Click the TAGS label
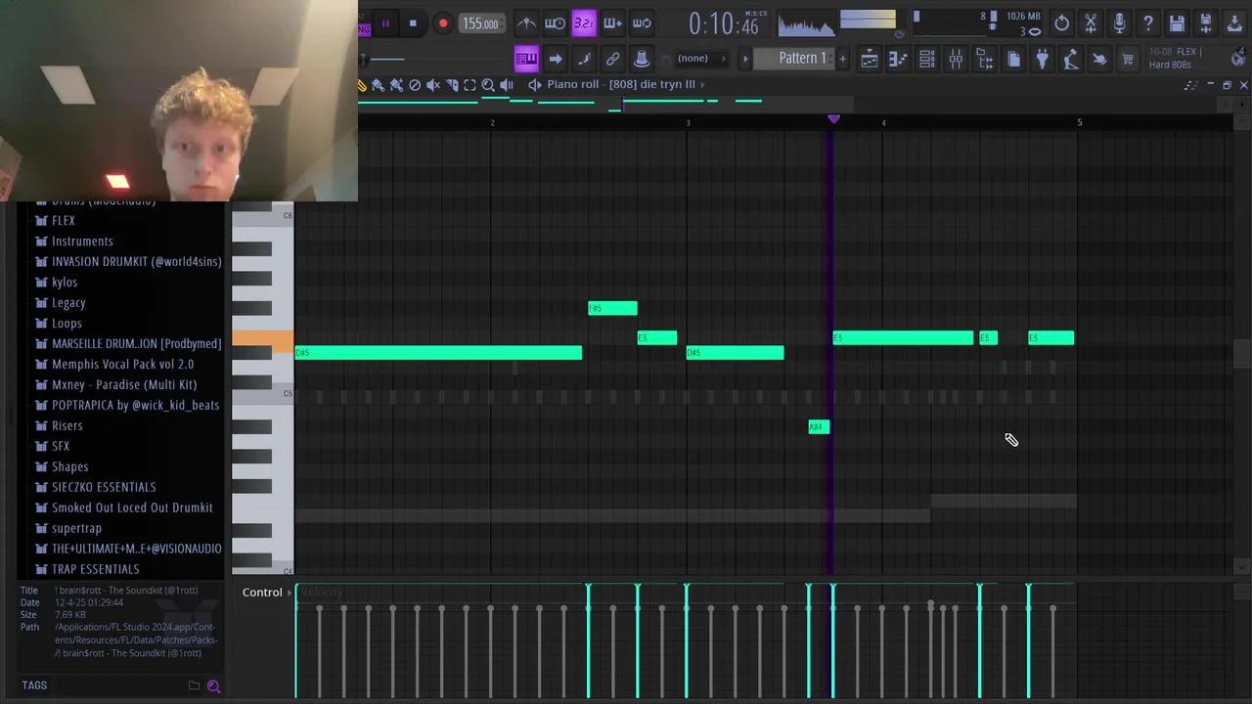Image resolution: width=1252 pixels, height=704 pixels. pyautogui.click(x=34, y=685)
